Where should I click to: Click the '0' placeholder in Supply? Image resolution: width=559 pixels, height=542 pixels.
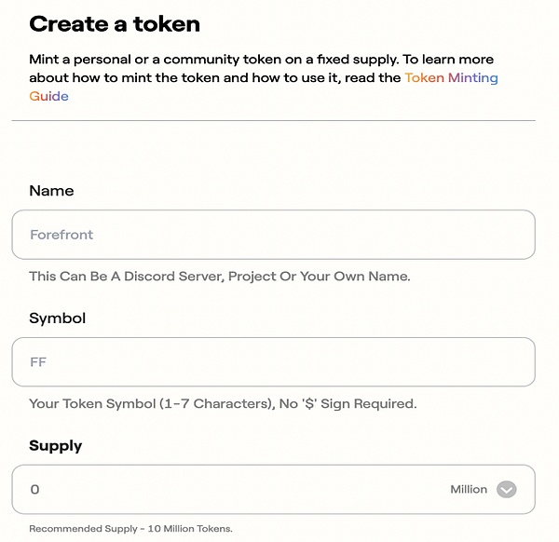(x=34, y=490)
